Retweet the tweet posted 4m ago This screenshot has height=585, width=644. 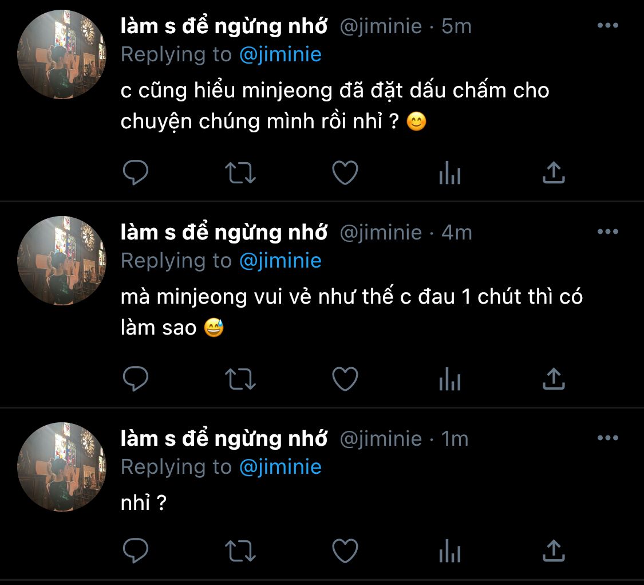[240, 379]
